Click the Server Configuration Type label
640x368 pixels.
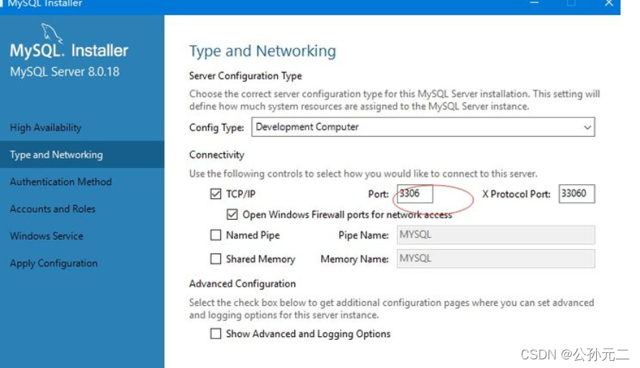pos(245,76)
